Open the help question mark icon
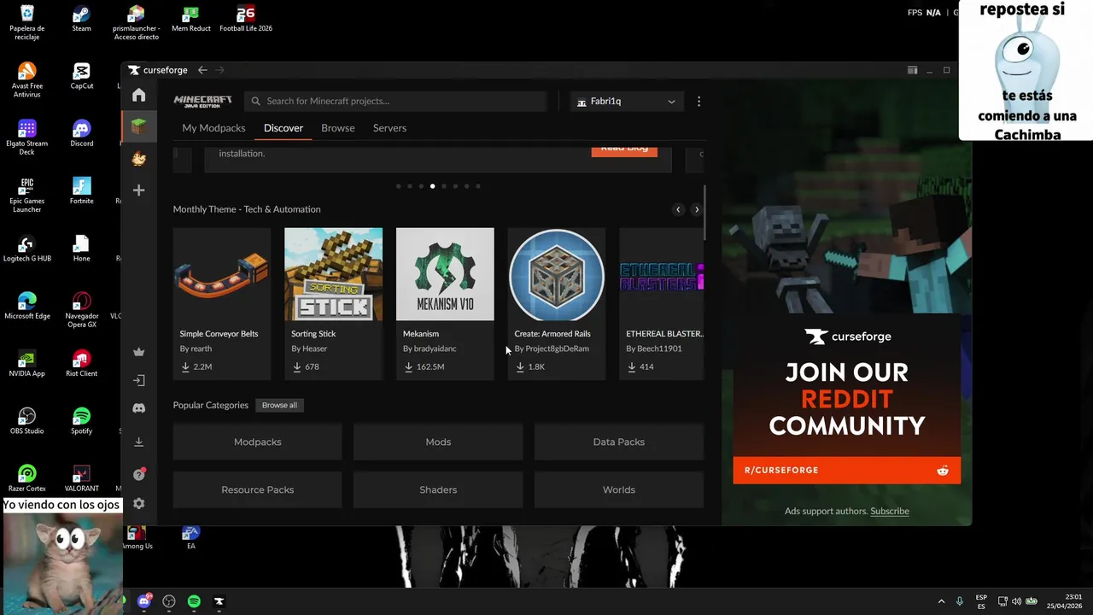1093x615 pixels. click(138, 474)
